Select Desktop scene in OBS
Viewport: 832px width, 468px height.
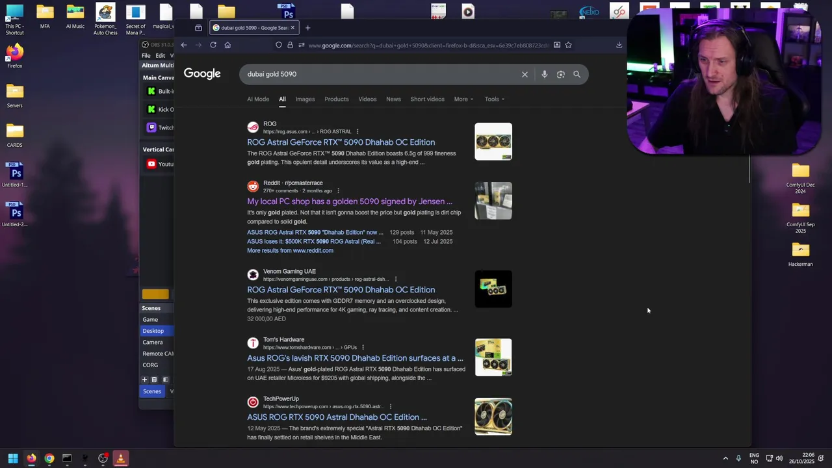click(x=157, y=331)
